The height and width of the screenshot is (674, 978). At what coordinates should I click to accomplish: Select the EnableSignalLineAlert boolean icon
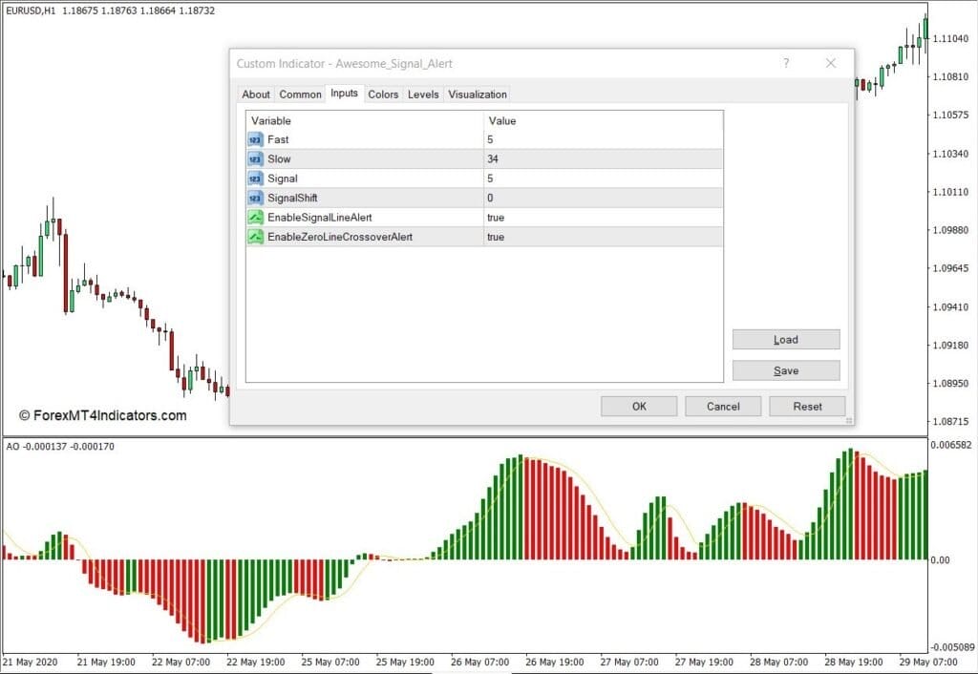tap(255, 217)
